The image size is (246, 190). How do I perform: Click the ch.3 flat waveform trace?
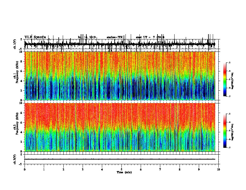click(120, 159)
